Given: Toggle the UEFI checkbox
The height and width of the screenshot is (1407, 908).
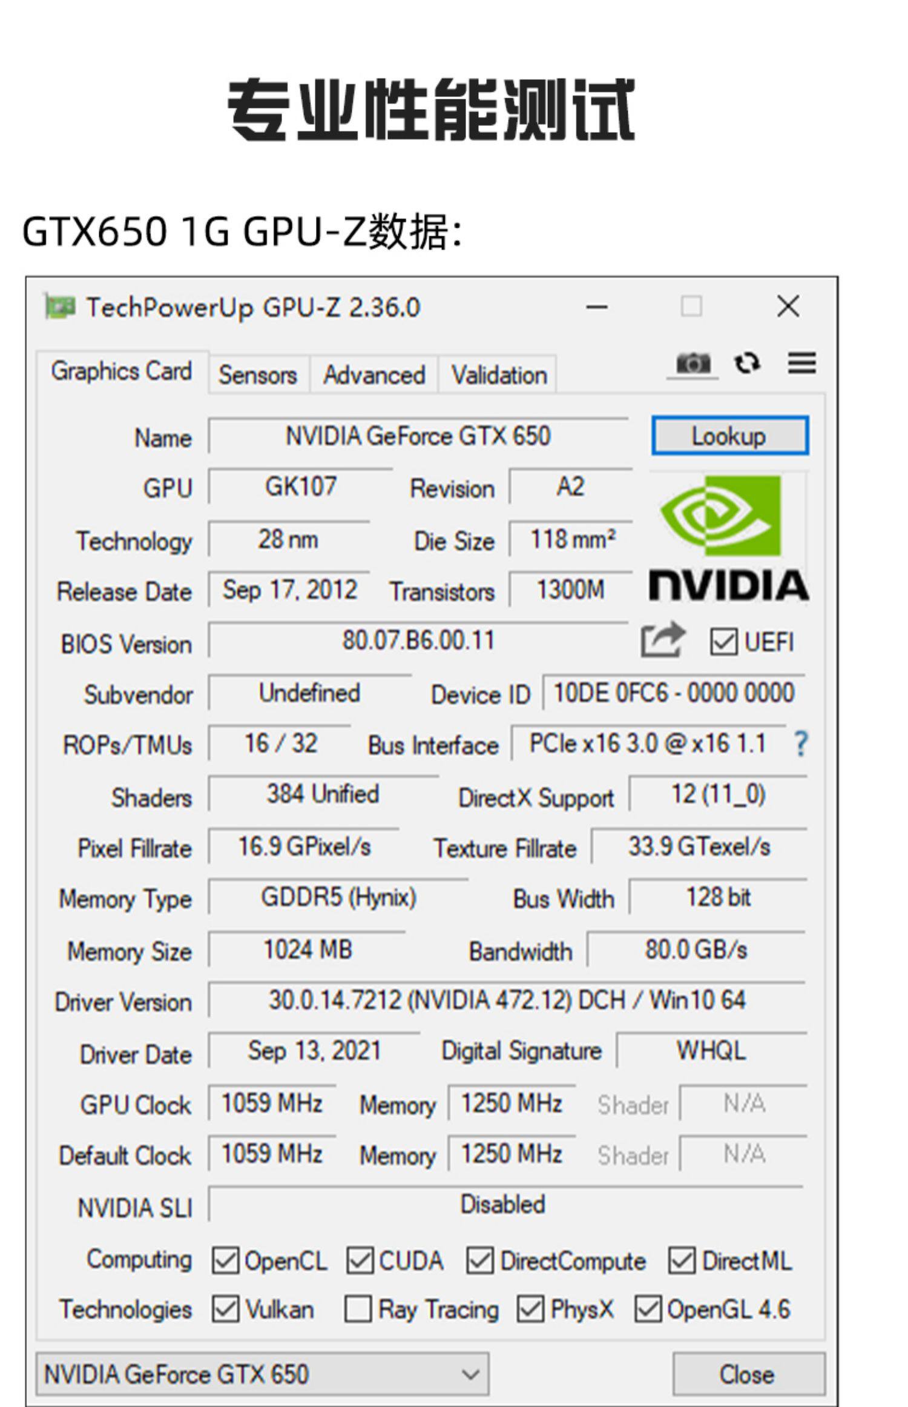Looking at the screenshot, I should tap(723, 642).
